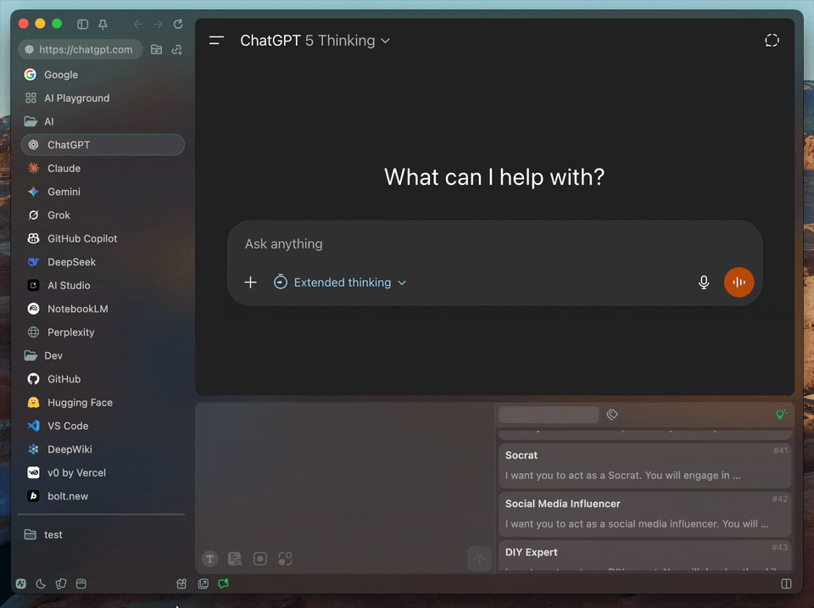The width and height of the screenshot is (814, 608).
Task: Click the Ask anything input field
Action: (x=494, y=243)
